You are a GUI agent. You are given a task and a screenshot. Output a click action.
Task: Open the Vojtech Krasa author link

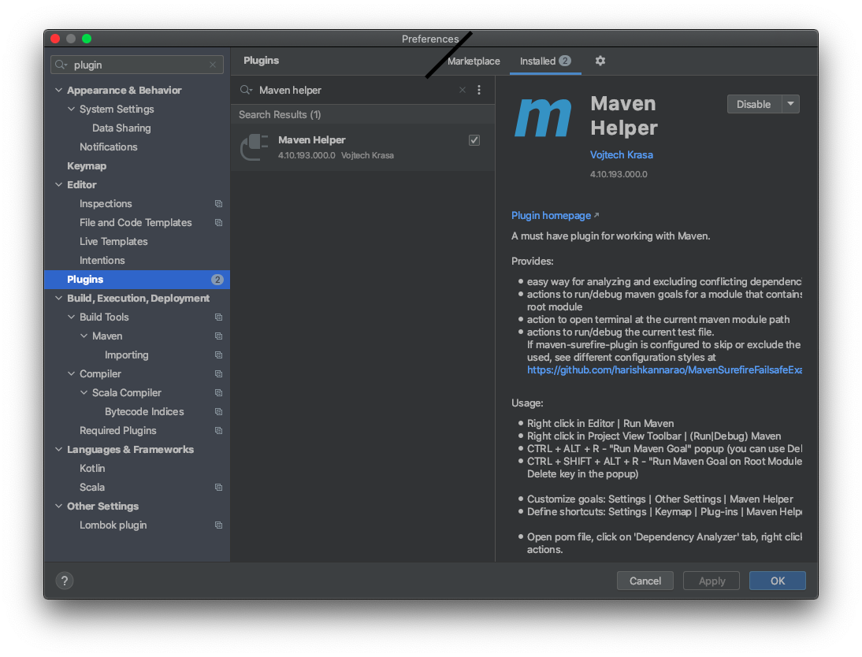pos(621,155)
